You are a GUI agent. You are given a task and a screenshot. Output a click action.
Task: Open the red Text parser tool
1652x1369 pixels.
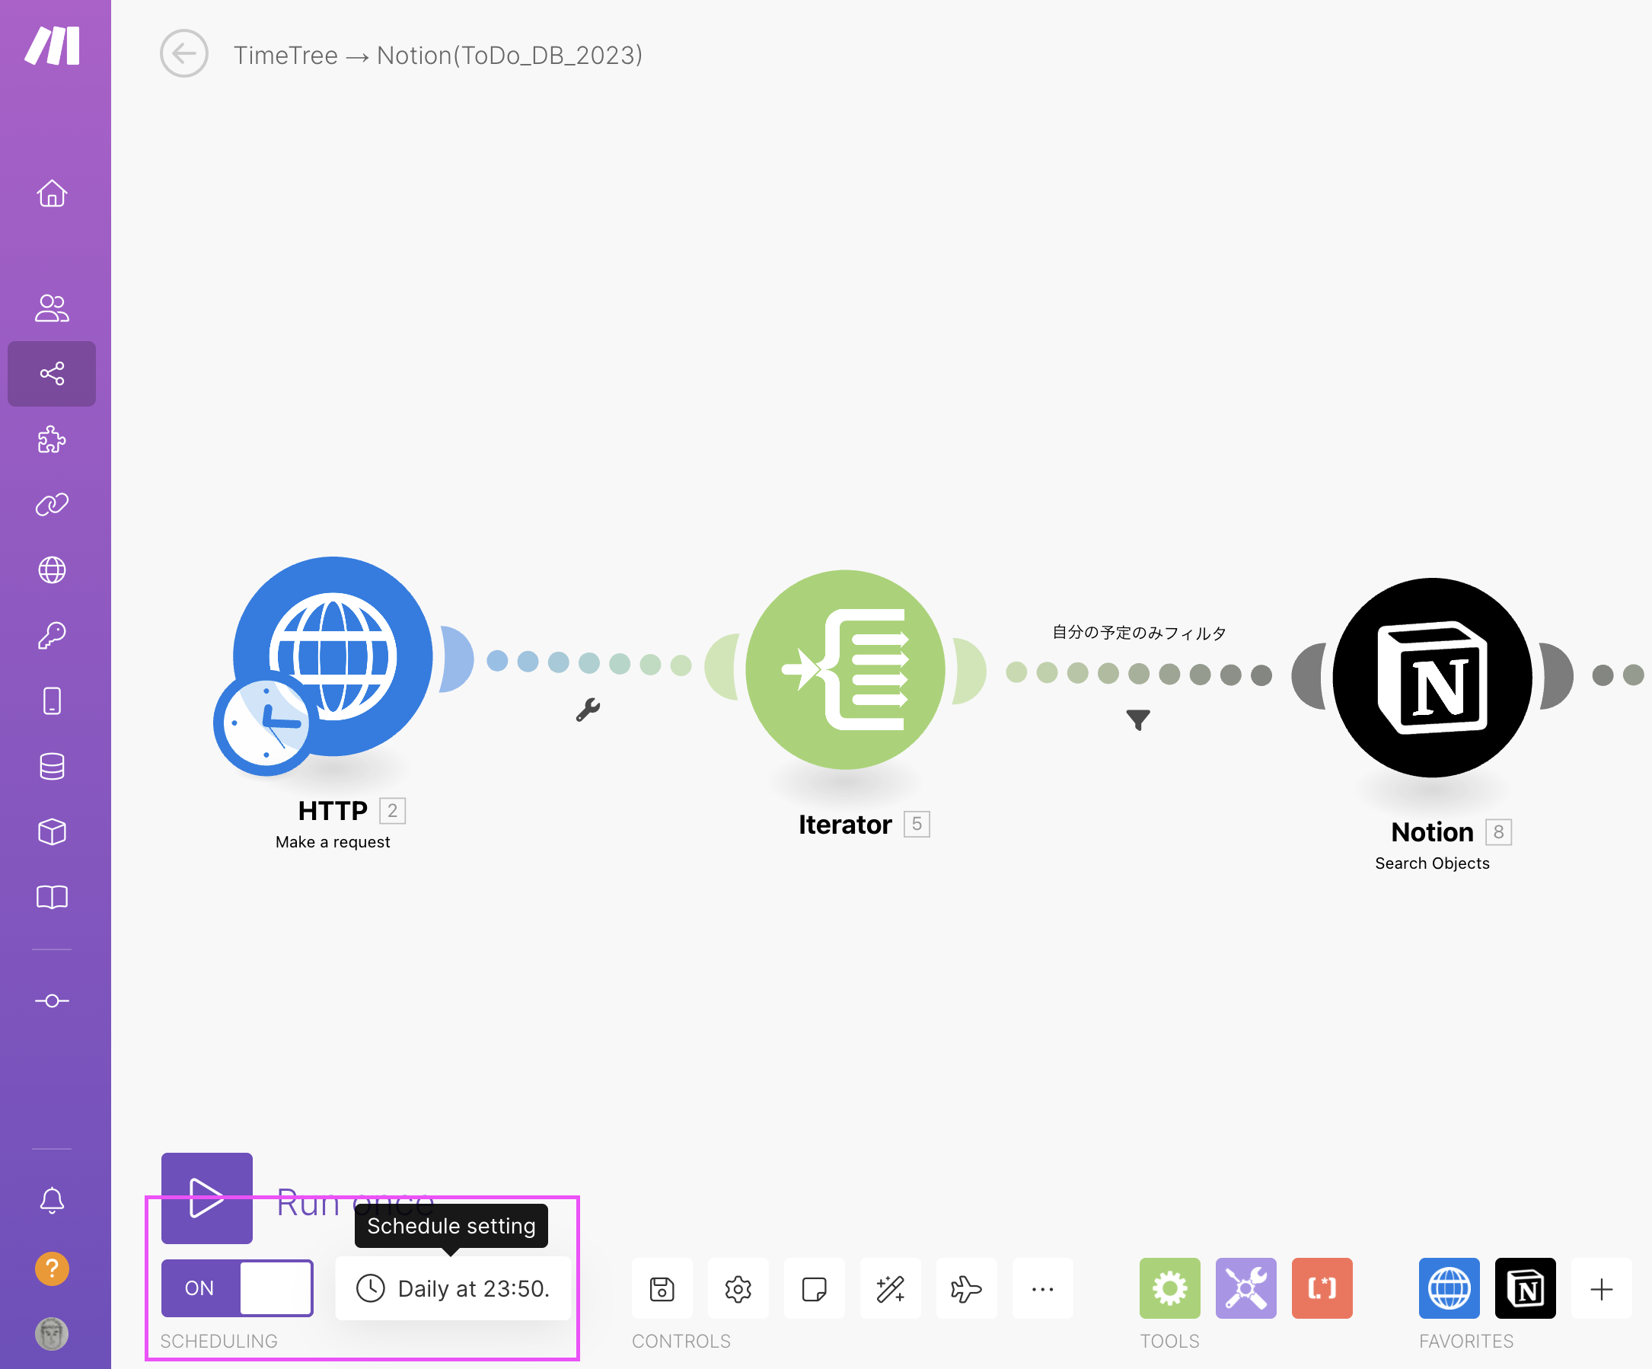click(1322, 1288)
